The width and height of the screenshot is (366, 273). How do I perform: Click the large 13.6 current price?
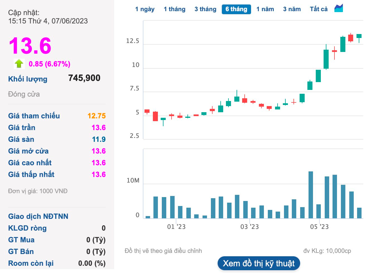[x=30, y=46]
